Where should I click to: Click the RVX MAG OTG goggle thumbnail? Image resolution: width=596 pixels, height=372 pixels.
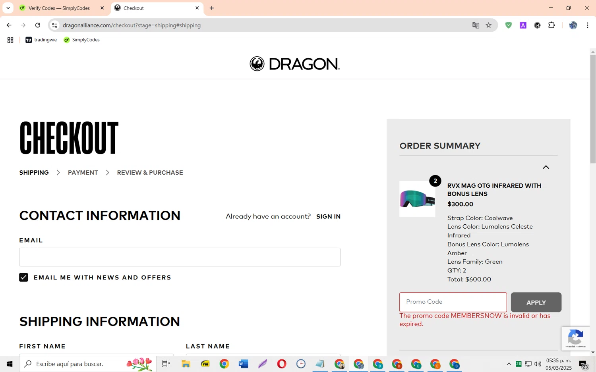(x=417, y=199)
